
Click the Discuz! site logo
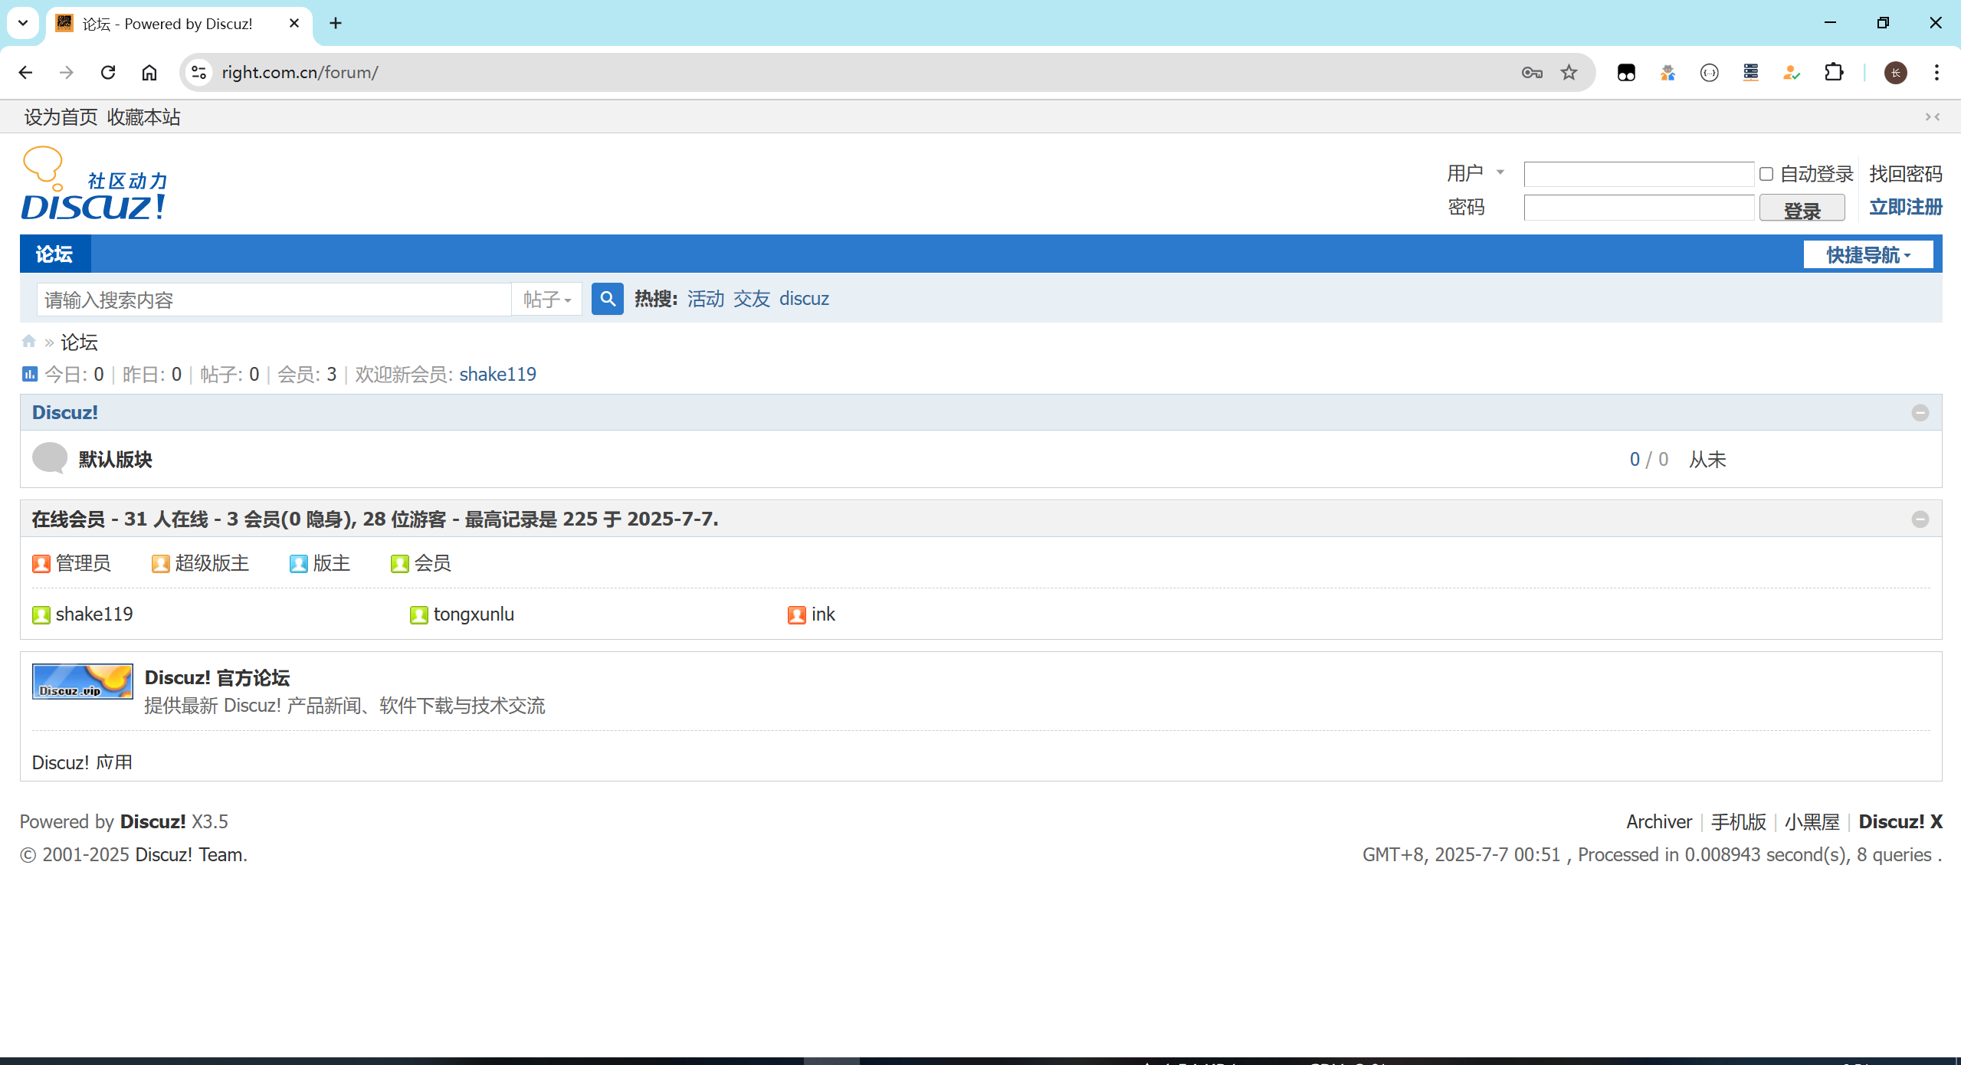[x=93, y=184]
